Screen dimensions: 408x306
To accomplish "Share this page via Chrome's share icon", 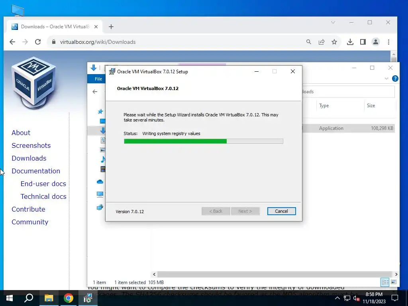I will click(x=322, y=42).
